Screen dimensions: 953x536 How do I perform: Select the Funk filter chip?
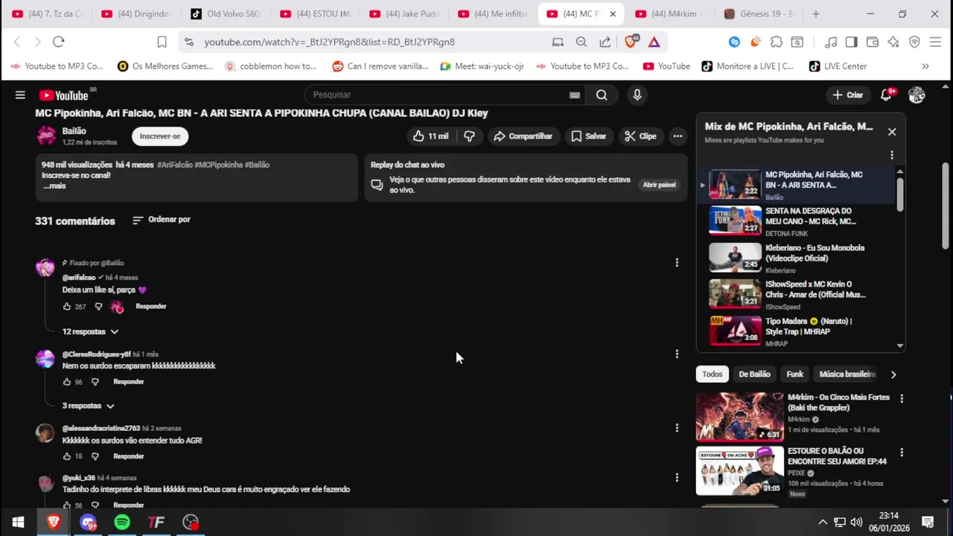click(795, 374)
